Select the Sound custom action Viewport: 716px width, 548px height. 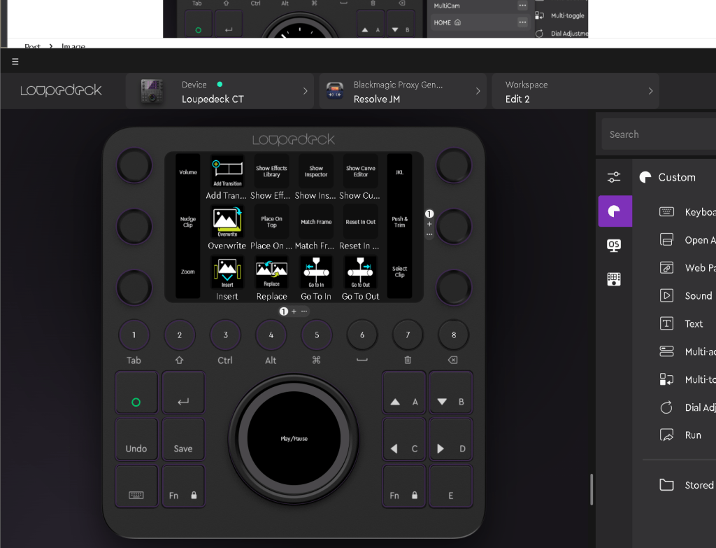pos(687,296)
